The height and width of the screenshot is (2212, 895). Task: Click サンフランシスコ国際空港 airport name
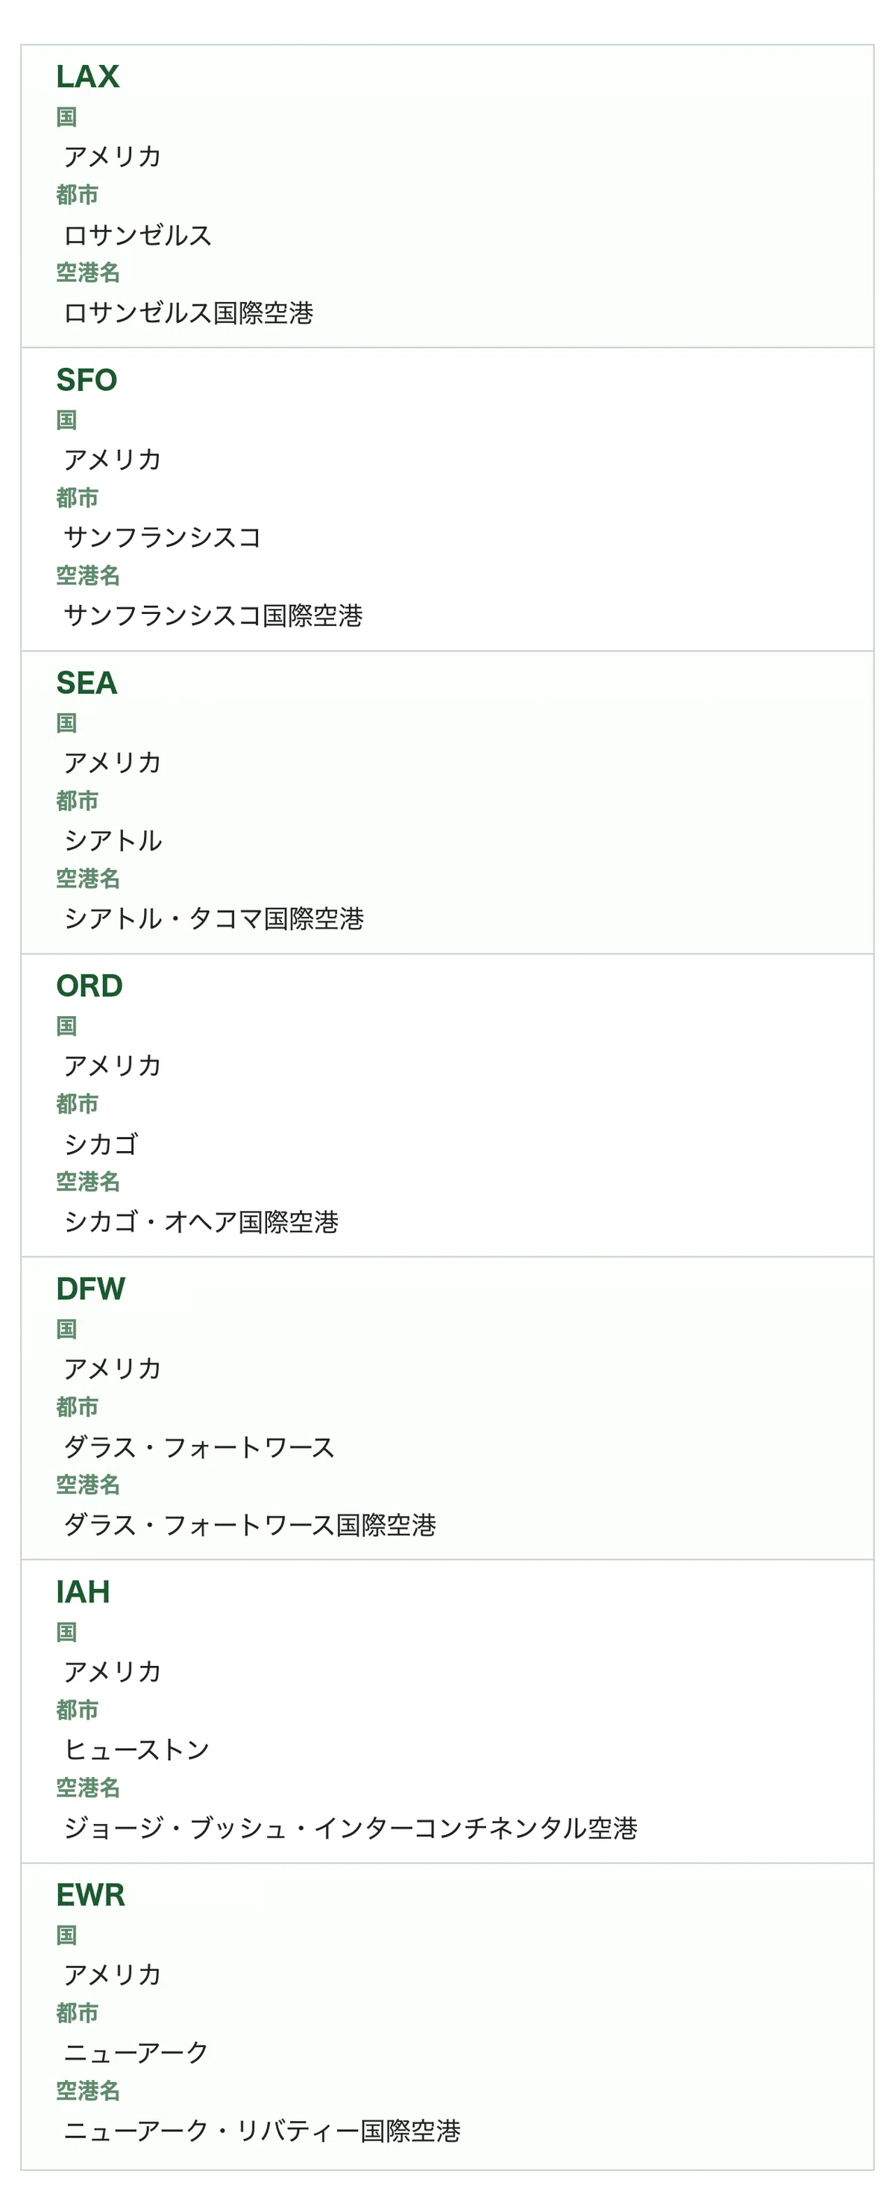coord(213,615)
